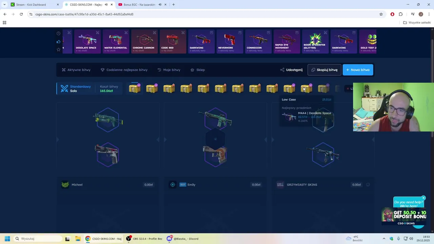
Task: Open player Micheel's profile
Action: [x=77, y=185]
